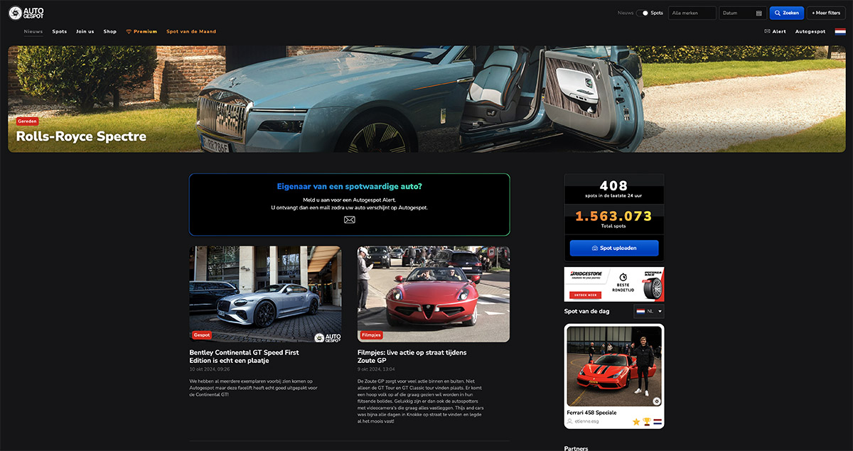853x451 pixels.
Task: Open the Bentley Continental GT photo thumbnail
Action: point(265,294)
